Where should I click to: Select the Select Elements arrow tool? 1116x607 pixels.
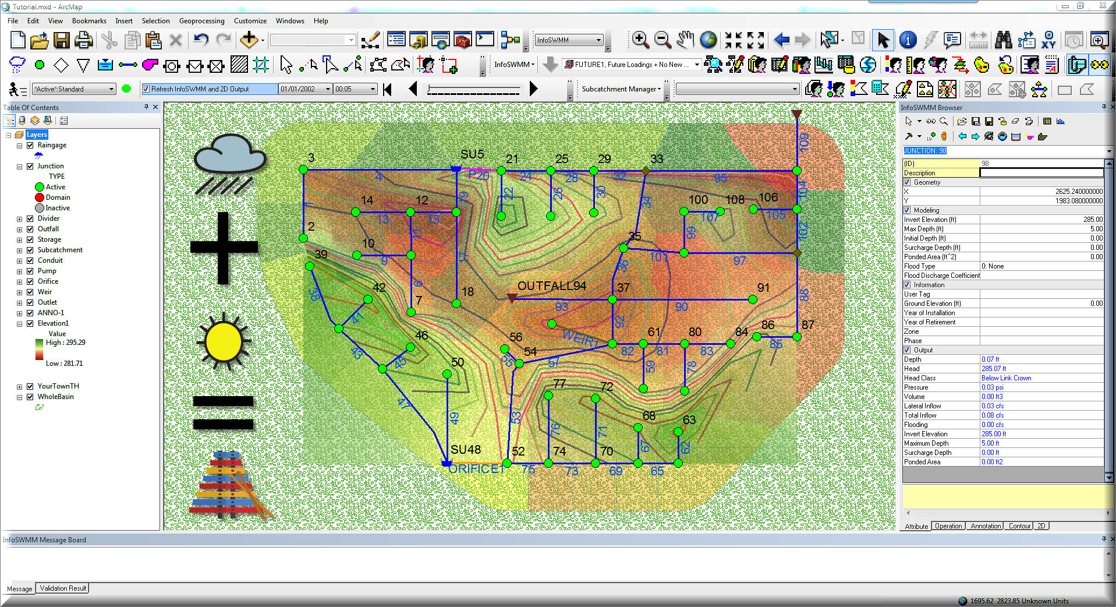[883, 40]
